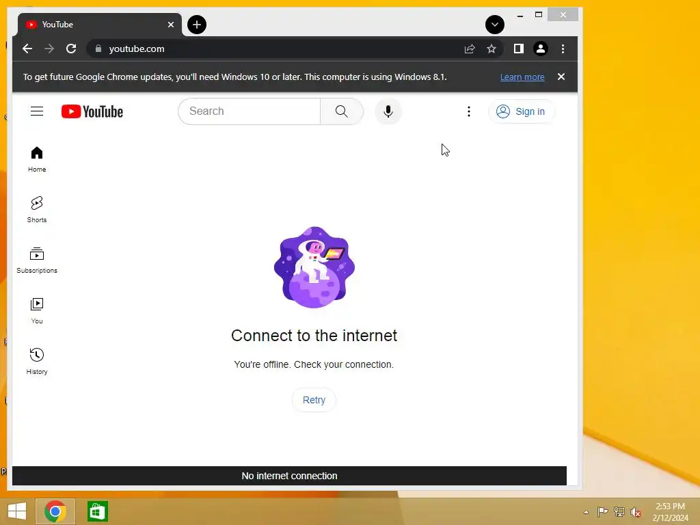The image size is (700, 525).
Task: Click the YouTube logo
Action: point(92,111)
